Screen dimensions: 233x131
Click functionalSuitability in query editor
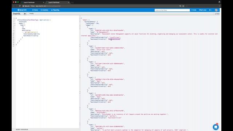click(x=32, y=34)
